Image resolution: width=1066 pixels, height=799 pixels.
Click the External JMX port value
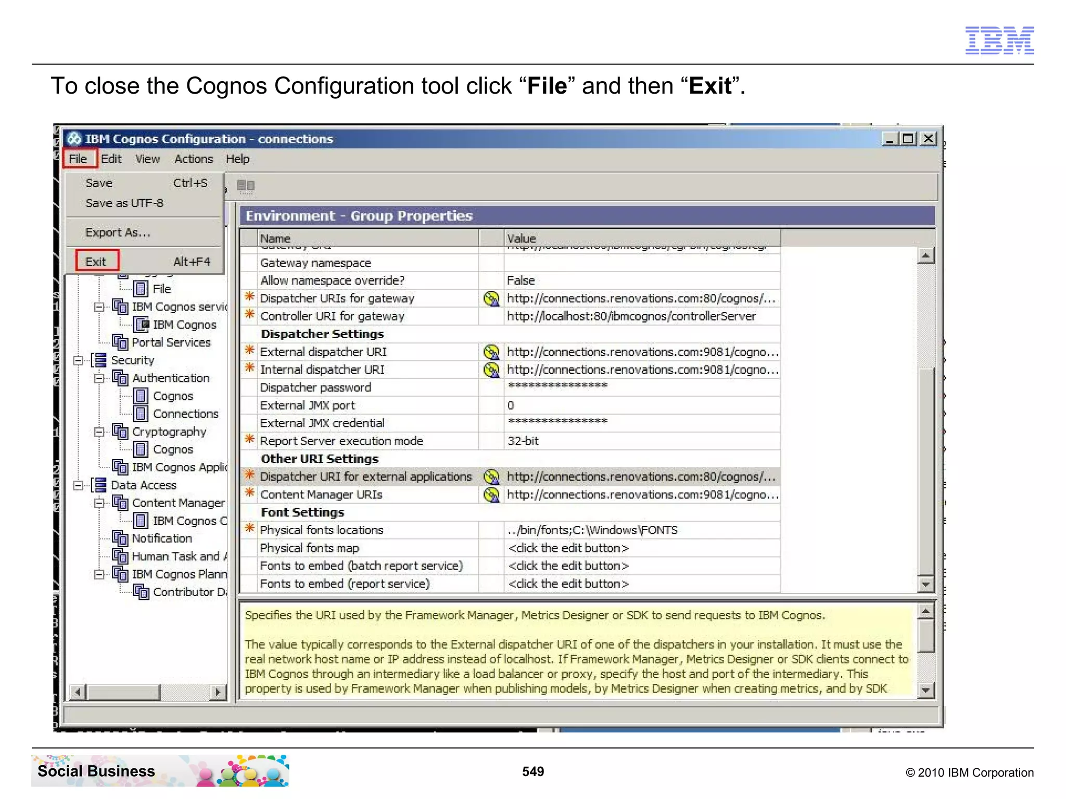coord(642,405)
